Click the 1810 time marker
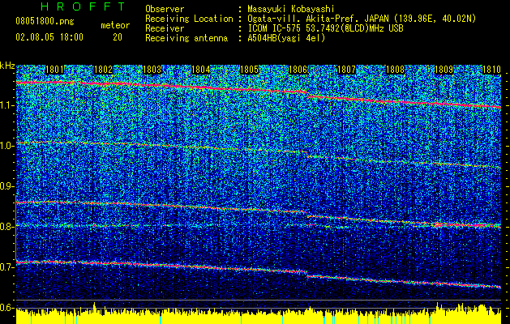Image resolution: width=510 pixels, height=324 pixels. pos(492,70)
